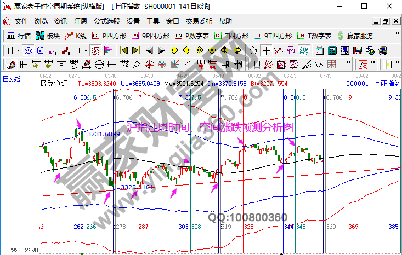
Task: Click the 板块 sector icon
Action: coord(47,36)
